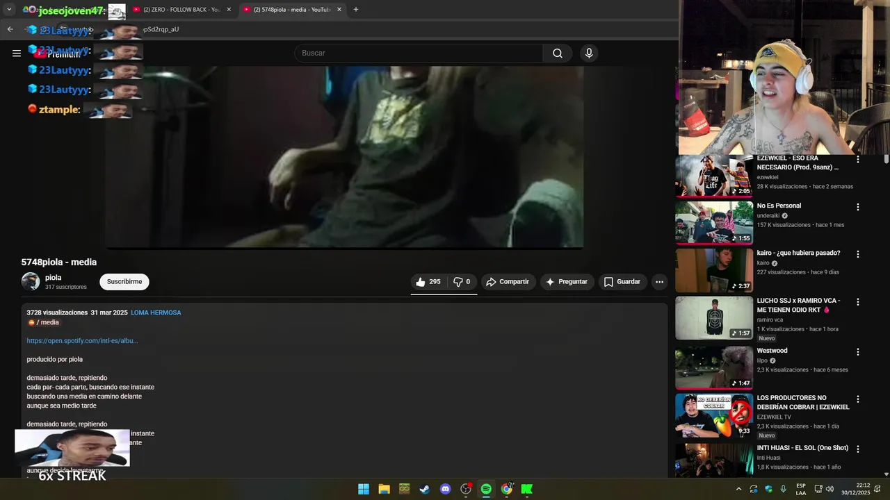Click the microphone tray icon

click(x=784, y=489)
